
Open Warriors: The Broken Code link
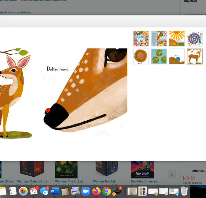pyautogui.click(x=69, y=181)
